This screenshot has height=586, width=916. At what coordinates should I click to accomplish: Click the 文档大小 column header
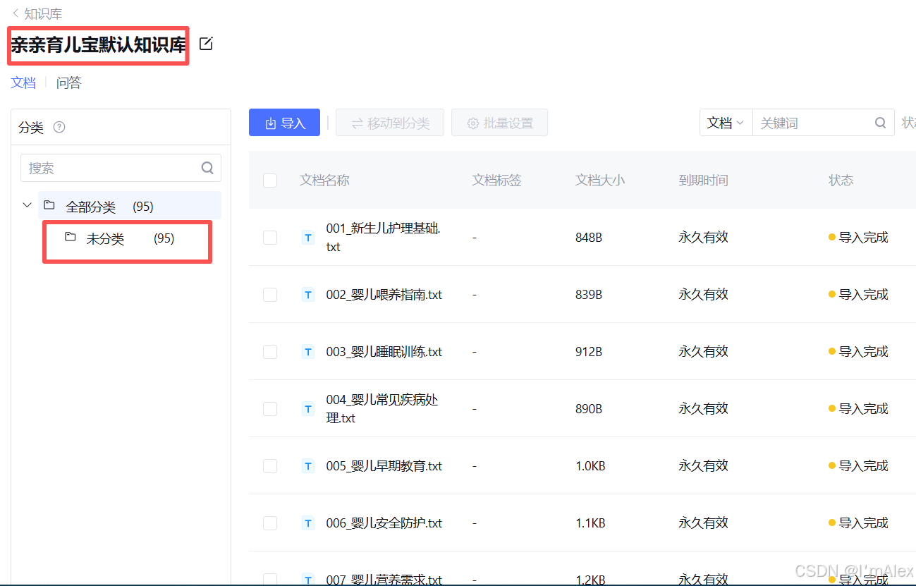point(600,181)
